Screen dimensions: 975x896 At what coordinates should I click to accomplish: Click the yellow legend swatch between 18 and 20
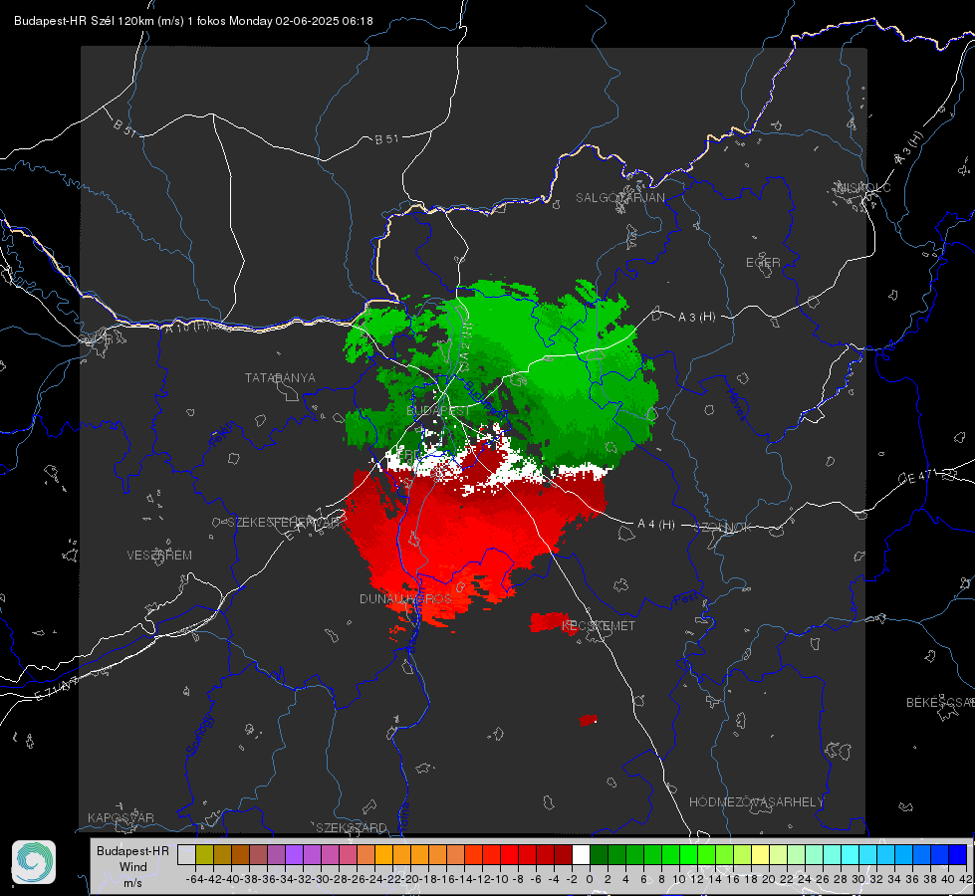click(x=760, y=854)
